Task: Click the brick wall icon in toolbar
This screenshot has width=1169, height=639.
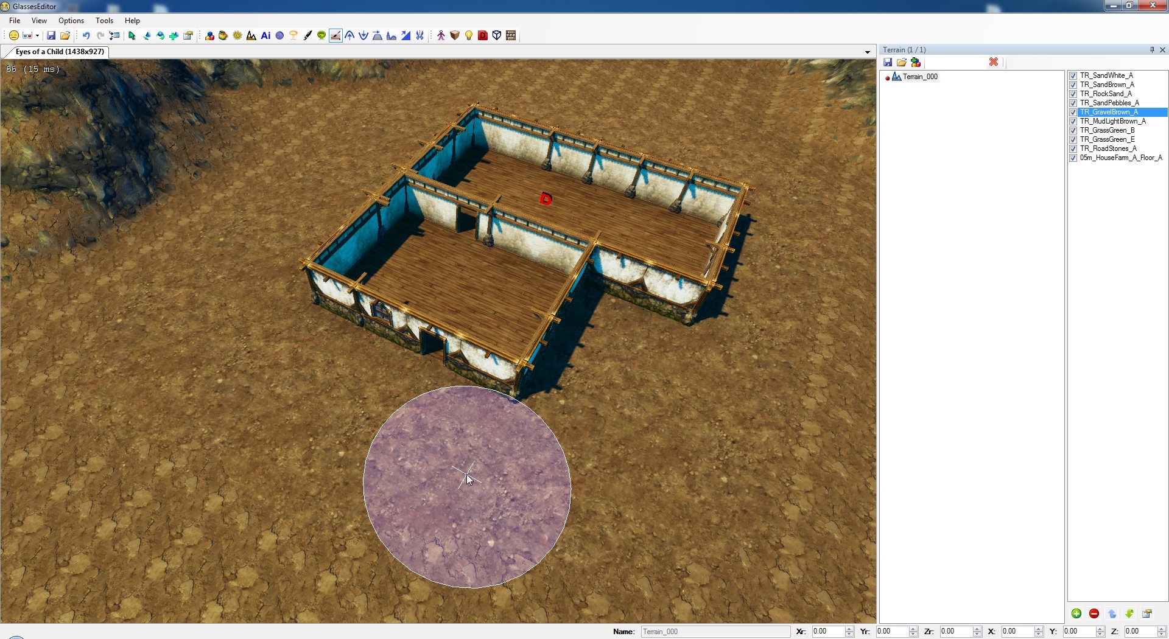Action: click(511, 36)
